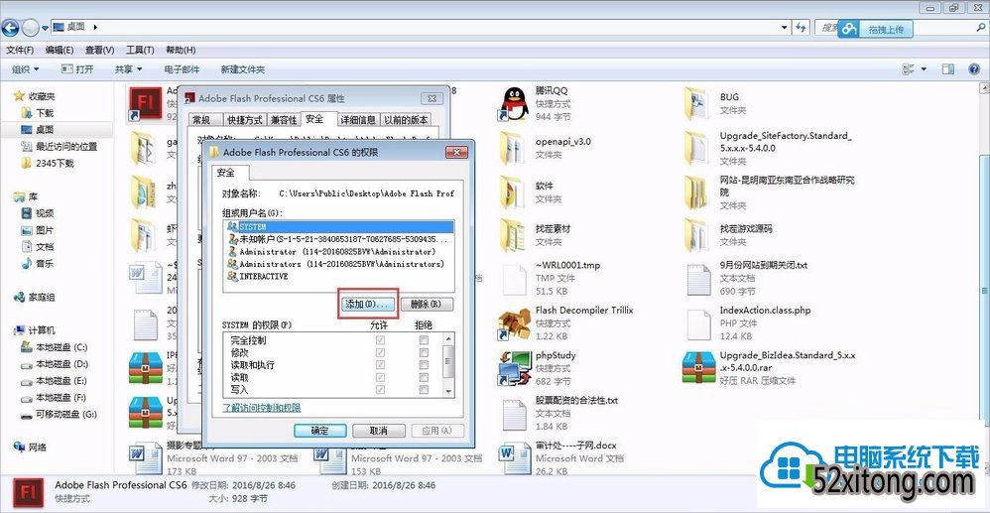The height and width of the screenshot is (513, 990).
Task: Select the 审计处----子网.docx Word icon
Action: (514, 458)
